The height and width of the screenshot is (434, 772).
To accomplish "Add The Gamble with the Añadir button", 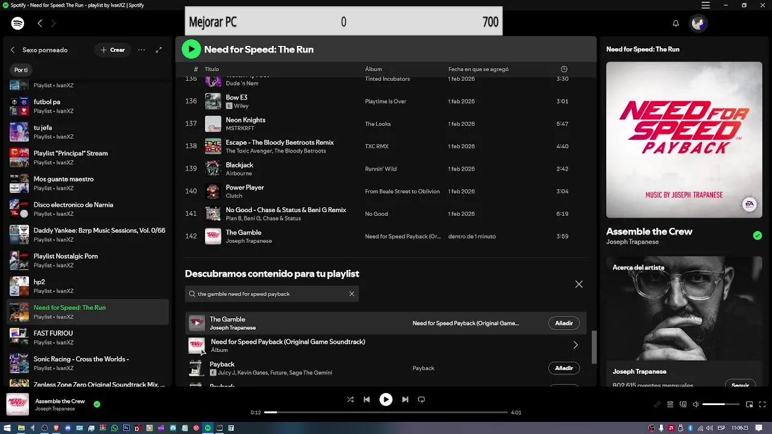I will (x=564, y=323).
